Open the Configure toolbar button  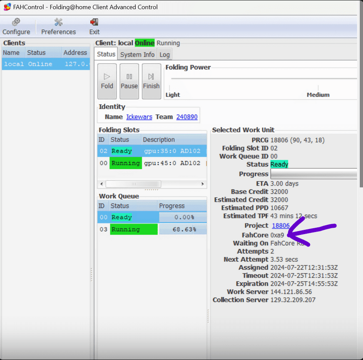[x=16, y=27]
